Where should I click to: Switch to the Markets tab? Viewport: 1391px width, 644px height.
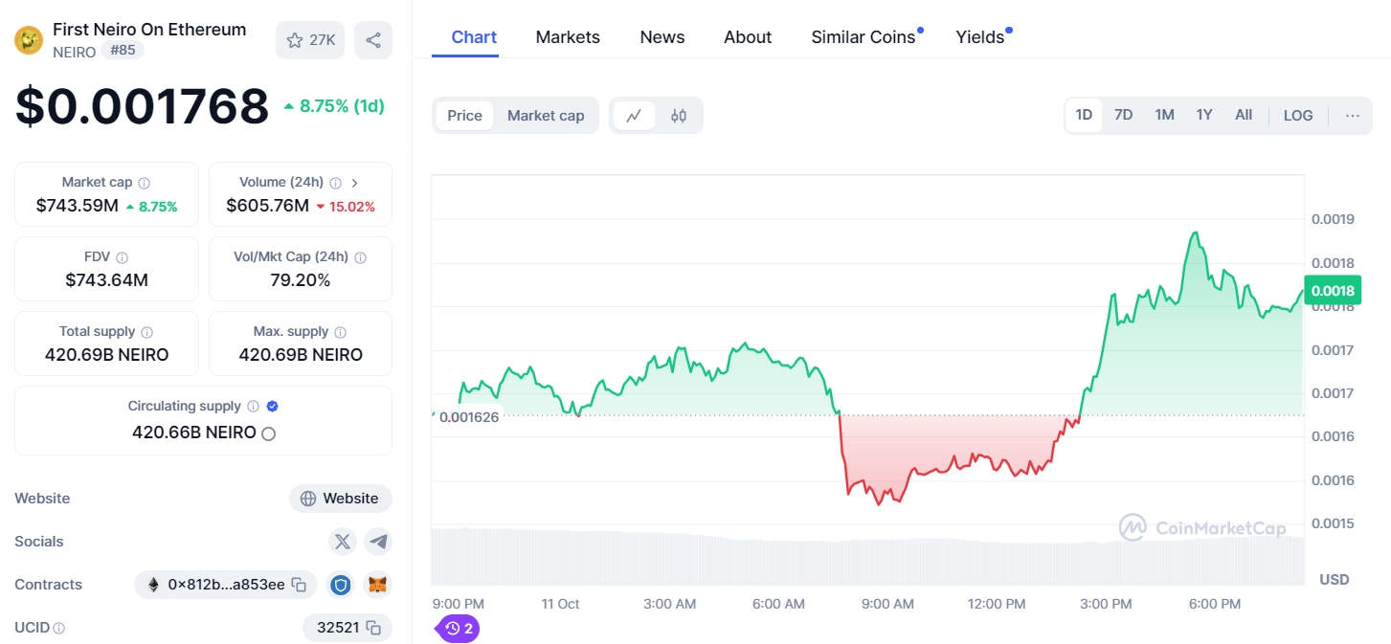(x=567, y=36)
